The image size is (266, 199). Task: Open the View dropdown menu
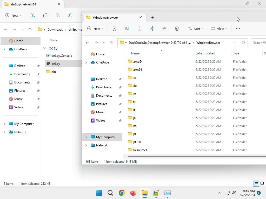click(219, 29)
